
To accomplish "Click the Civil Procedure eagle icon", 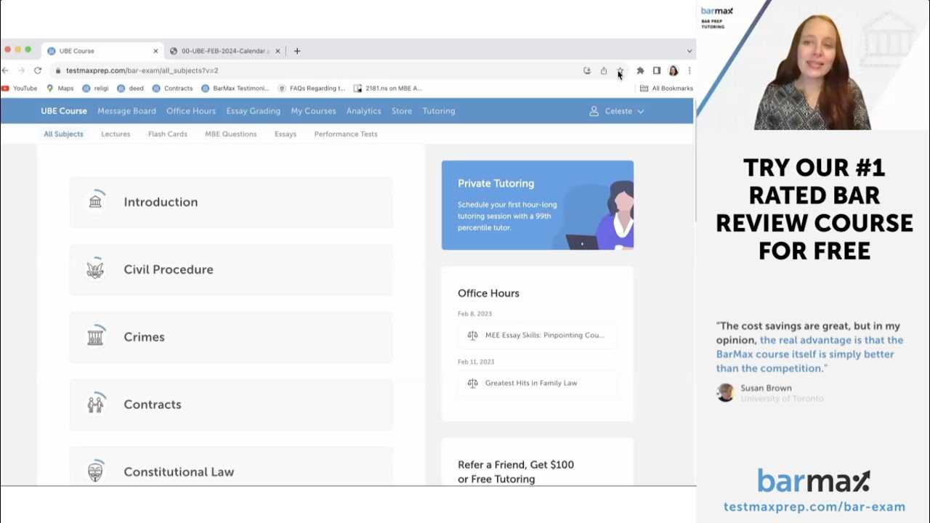I will 95,269.
